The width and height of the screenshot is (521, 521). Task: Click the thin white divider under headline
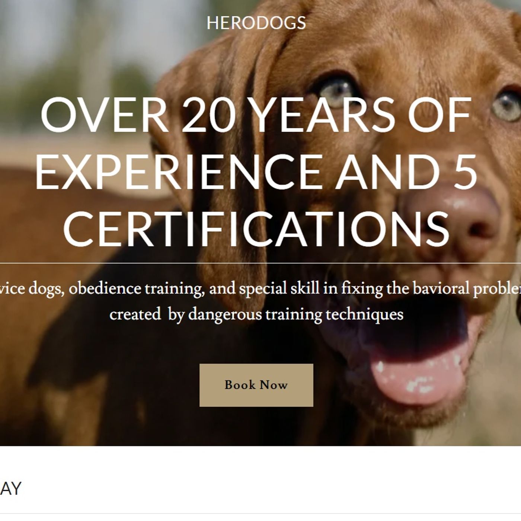click(x=260, y=263)
